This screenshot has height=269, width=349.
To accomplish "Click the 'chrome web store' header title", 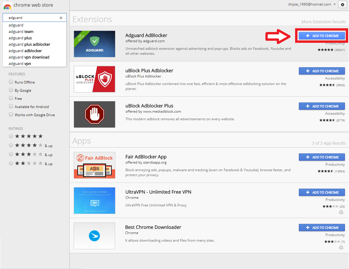I will tap(33, 5).
